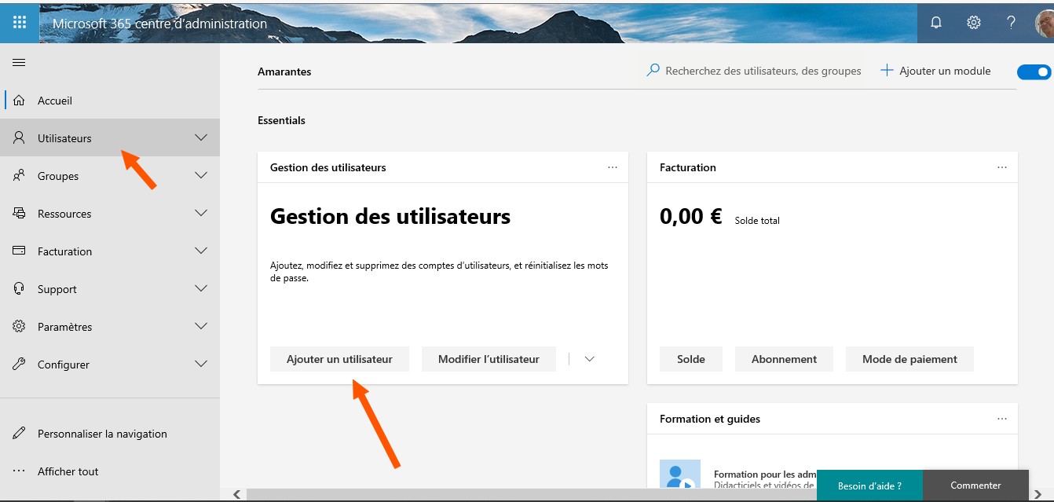This screenshot has height=502, width=1054.
Task: Expand the Support chevron
Action: click(x=201, y=288)
